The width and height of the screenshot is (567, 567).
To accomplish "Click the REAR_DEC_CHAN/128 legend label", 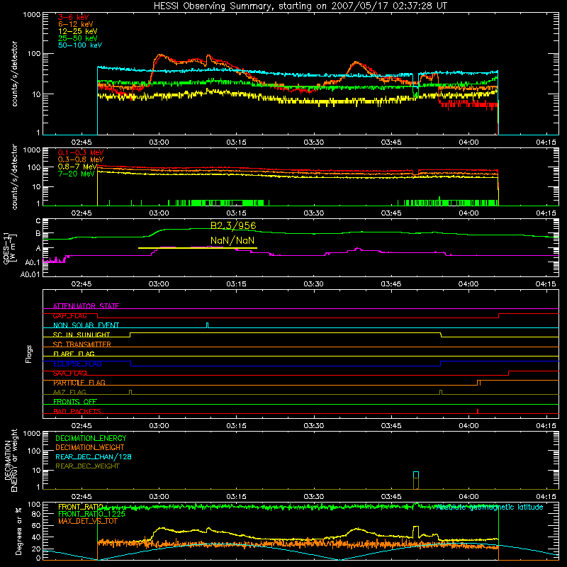I will (x=94, y=456).
